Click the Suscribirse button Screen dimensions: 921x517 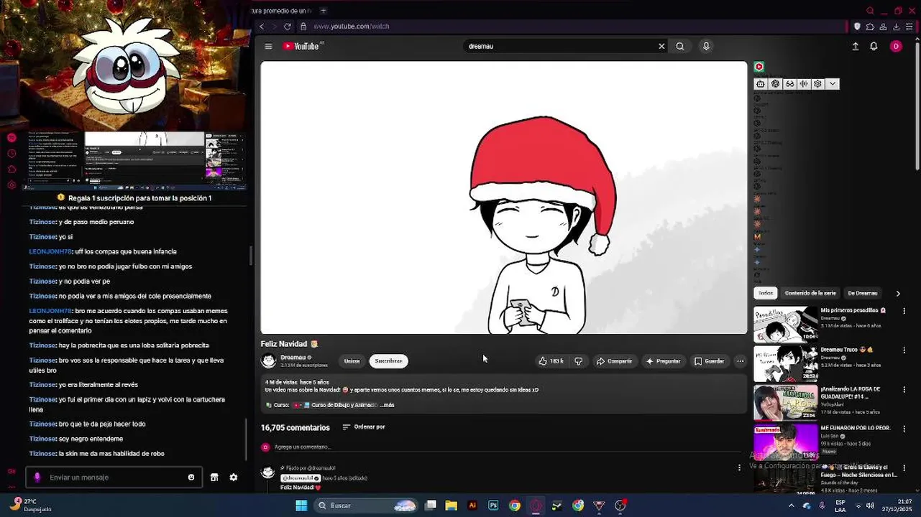click(388, 361)
